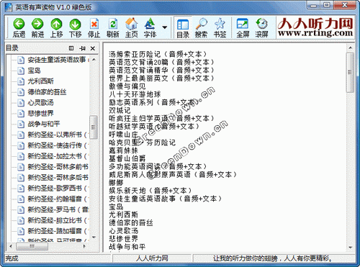Close the 目录 side panel
This screenshot has height=267, width=360.
(93, 48)
